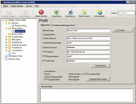The height and width of the screenshot is (104, 136).
Task: Click the Übernehmen button
Action: tap(100, 66)
